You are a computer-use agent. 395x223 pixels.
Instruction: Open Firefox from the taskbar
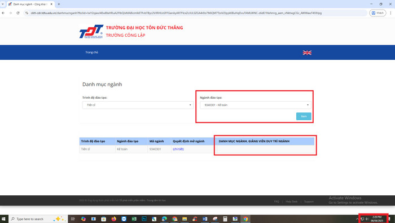click(113, 218)
